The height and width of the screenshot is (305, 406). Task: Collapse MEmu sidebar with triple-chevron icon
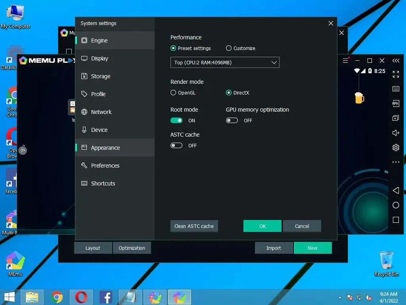(x=396, y=61)
